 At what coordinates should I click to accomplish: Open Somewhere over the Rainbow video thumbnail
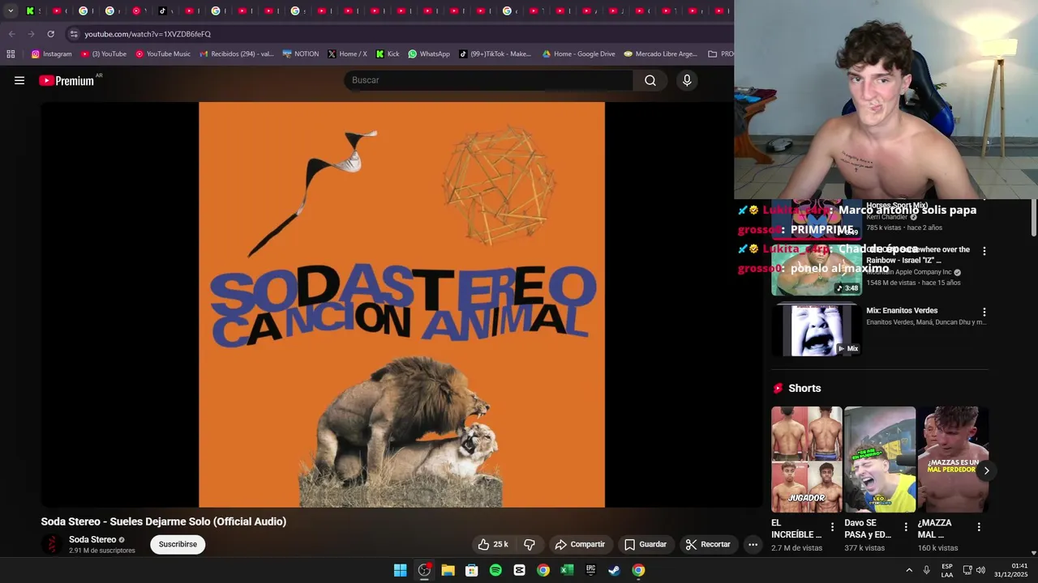(x=817, y=270)
